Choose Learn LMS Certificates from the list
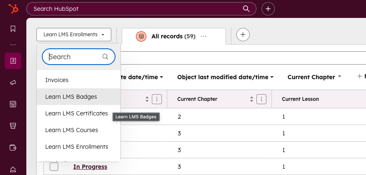366x175 pixels. pyautogui.click(x=77, y=113)
